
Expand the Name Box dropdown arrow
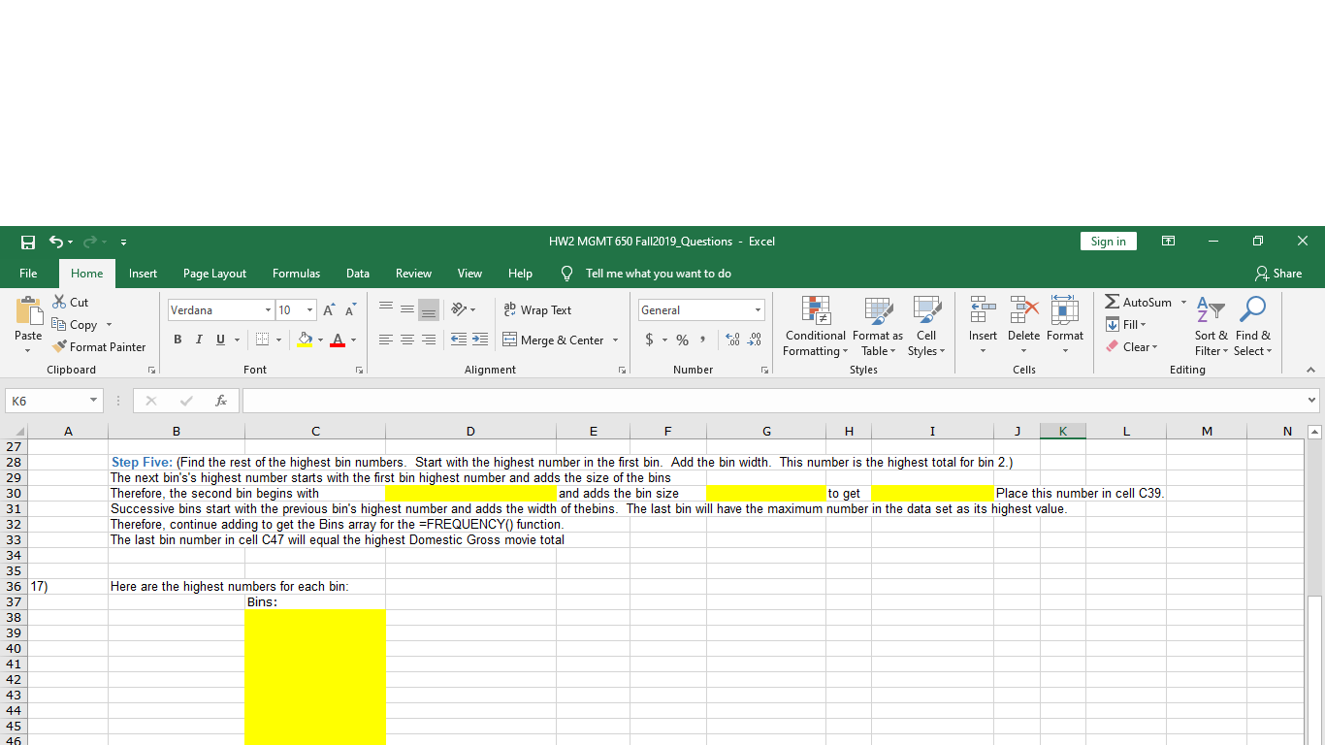point(93,401)
